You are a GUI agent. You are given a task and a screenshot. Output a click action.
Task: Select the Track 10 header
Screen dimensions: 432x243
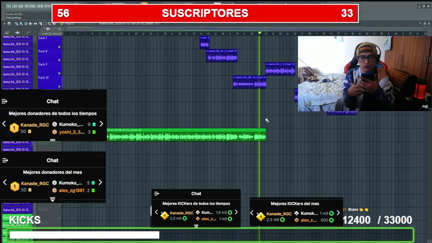click(x=49, y=82)
